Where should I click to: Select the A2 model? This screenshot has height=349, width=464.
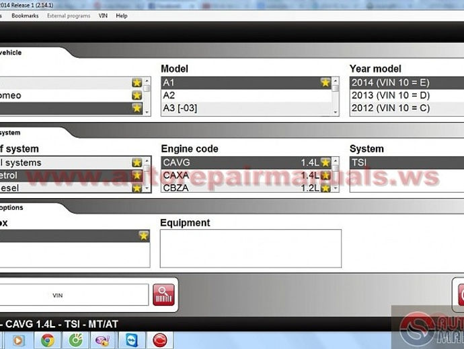point(246,96)
